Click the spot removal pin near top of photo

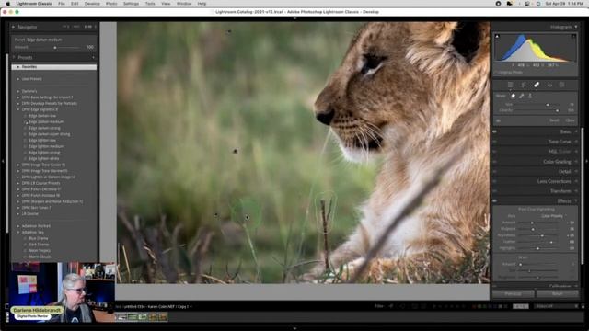pyautogui.click(x=229, y=32)
